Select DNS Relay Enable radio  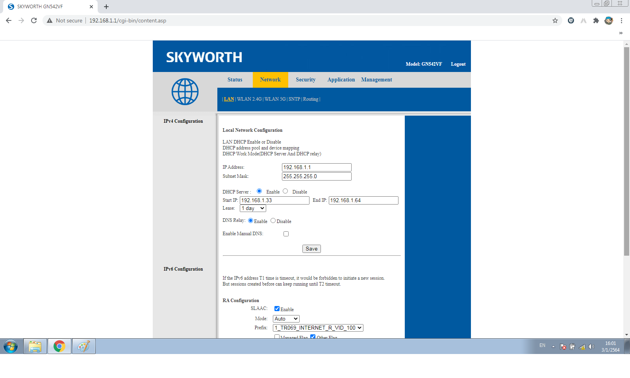(251, 221)
